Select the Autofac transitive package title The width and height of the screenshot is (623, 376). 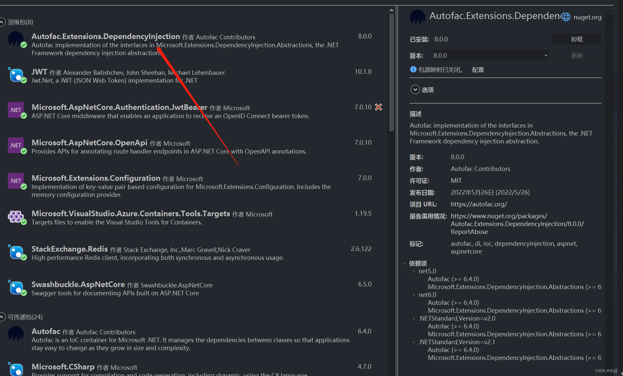46,331
